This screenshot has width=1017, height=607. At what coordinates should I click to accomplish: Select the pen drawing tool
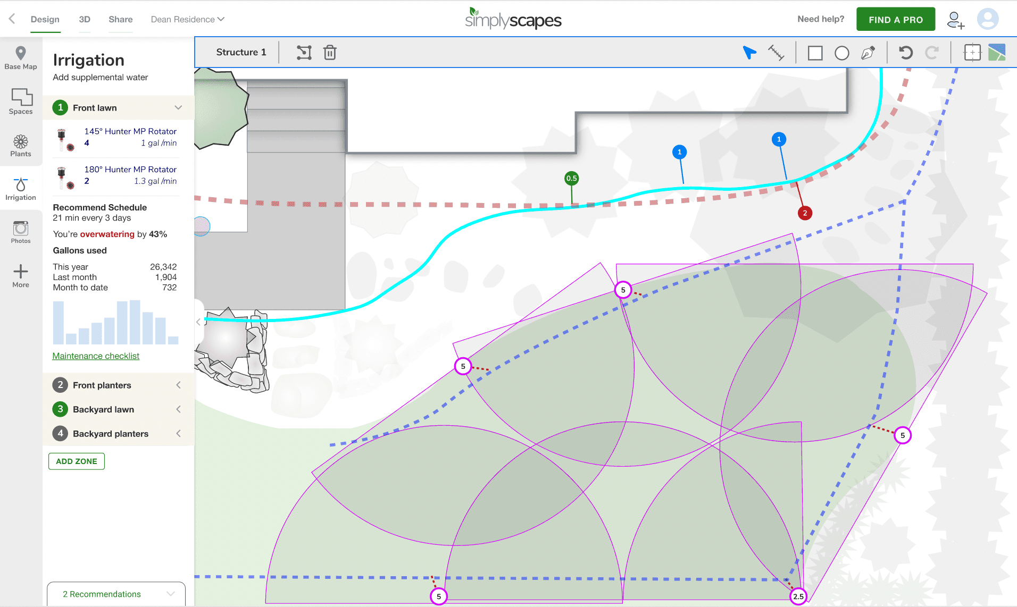click(x=868, y=53)
